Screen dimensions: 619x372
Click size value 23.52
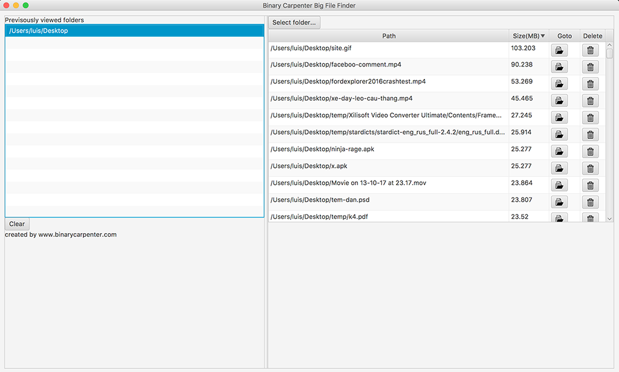pyautogui.click(x=519, y=217)
